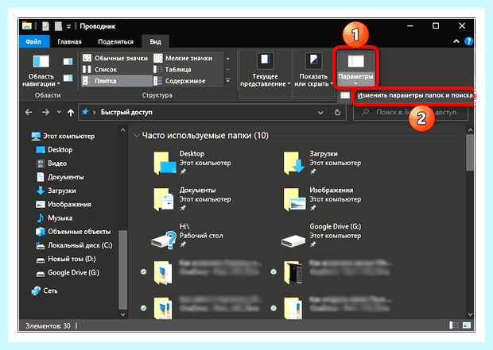Go back with the back arrow
The image size is (493, 350).
29,112
